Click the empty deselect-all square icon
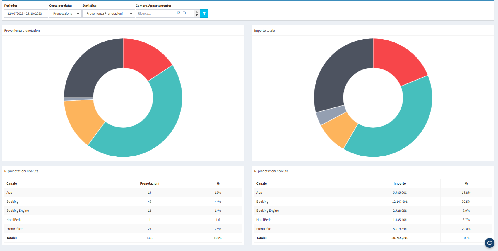The height and width of the screenshot is (251, 498). pyautogui.click(x=184, y=13)
